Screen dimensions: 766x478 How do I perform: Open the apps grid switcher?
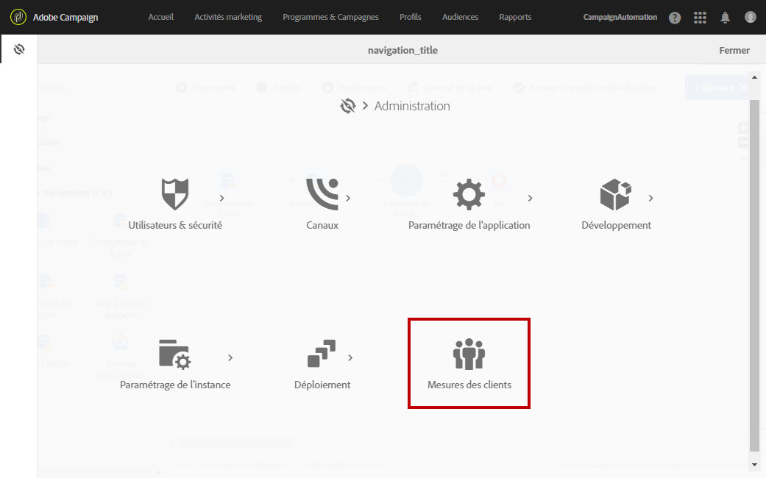click(700, 18)
